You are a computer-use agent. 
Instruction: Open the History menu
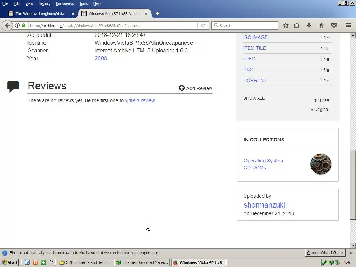point(44,3)
